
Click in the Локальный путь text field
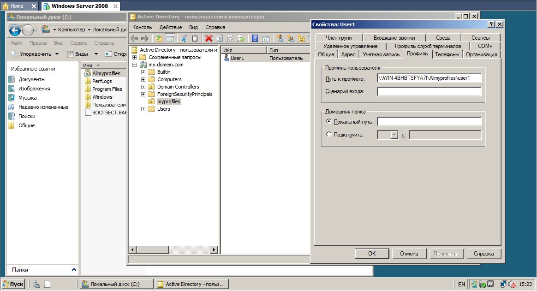[x=429, y=122]
